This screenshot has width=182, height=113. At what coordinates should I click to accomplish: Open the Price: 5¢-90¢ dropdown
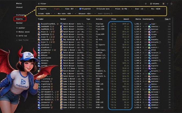point(122,9)
